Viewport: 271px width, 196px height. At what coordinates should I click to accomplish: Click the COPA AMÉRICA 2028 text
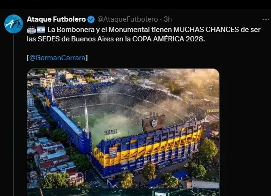[168, 39]
